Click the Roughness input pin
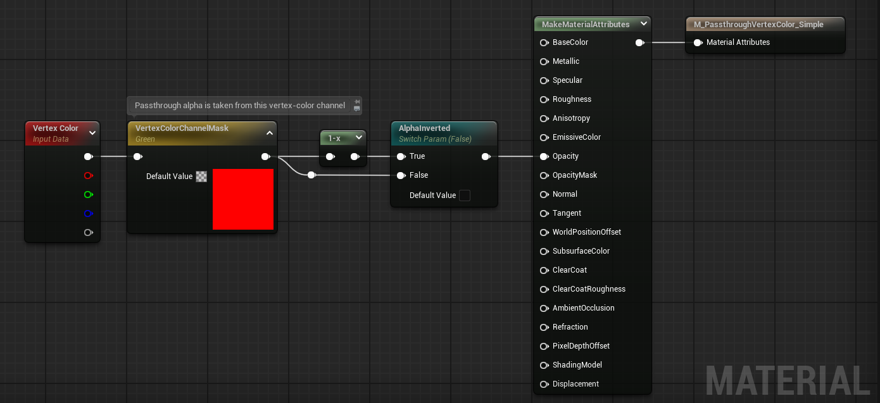 (544, 99)
